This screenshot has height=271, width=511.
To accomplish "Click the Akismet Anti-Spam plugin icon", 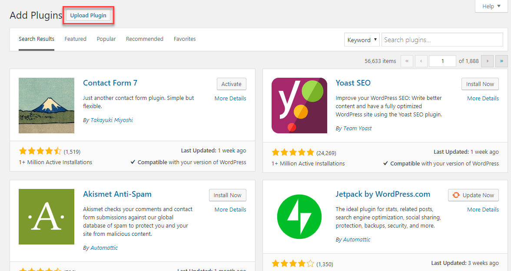I will (46, 217).
